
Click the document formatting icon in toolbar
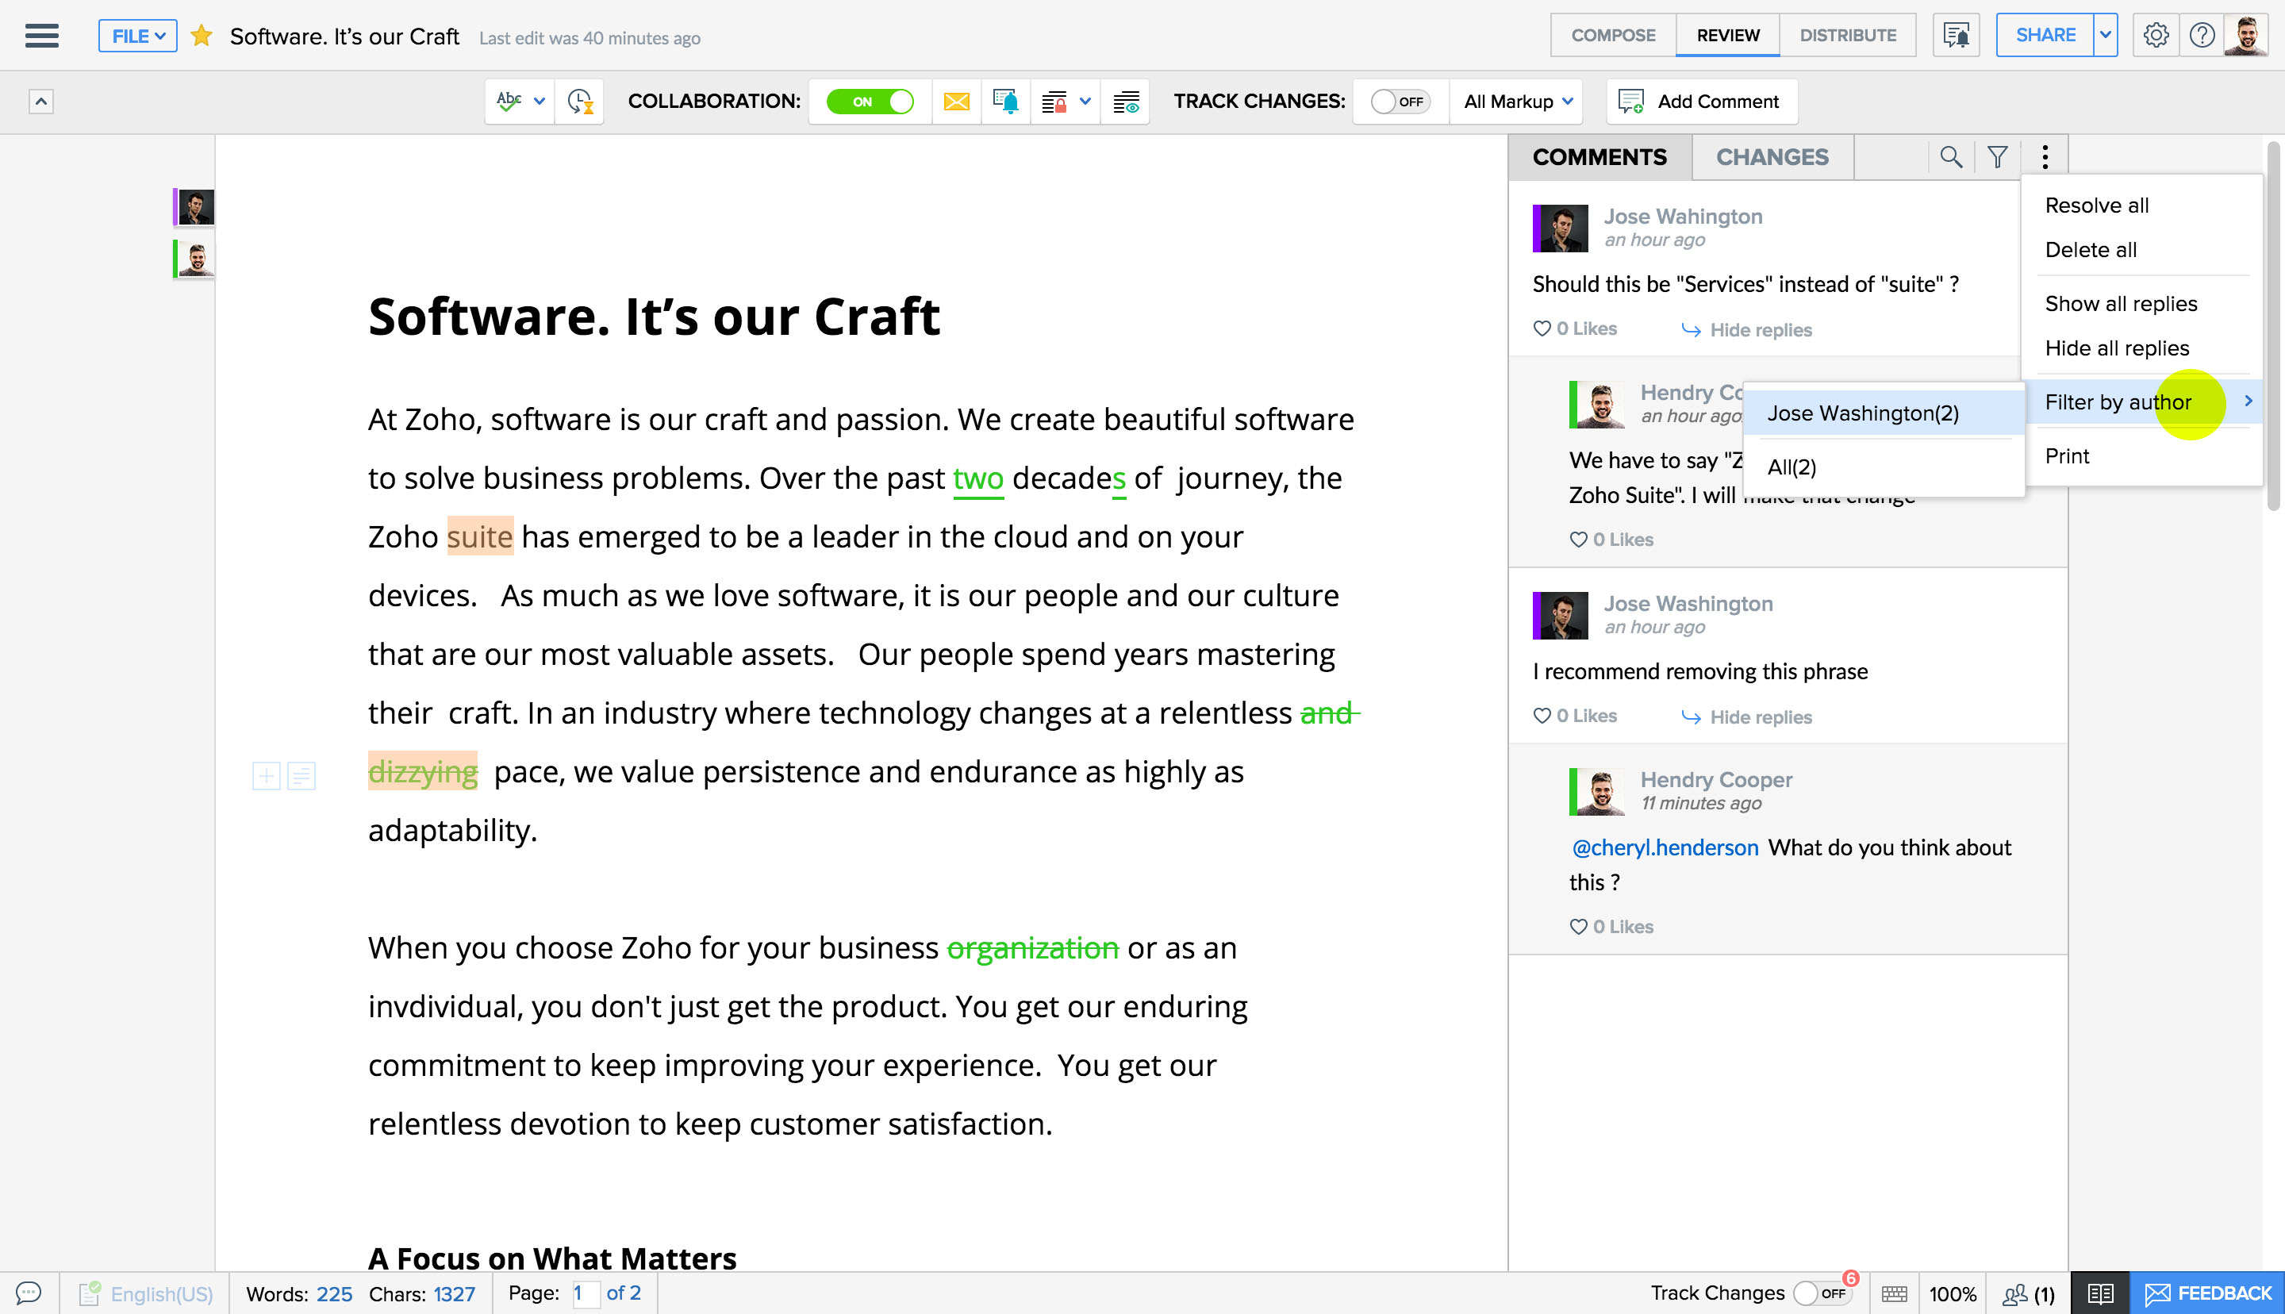pos(1127,101)
